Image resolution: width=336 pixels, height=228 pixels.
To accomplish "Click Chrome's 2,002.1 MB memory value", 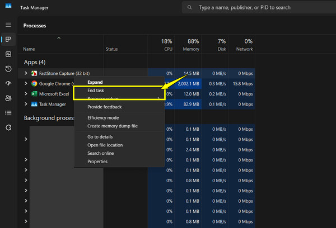I will click(x=188, y=84).
